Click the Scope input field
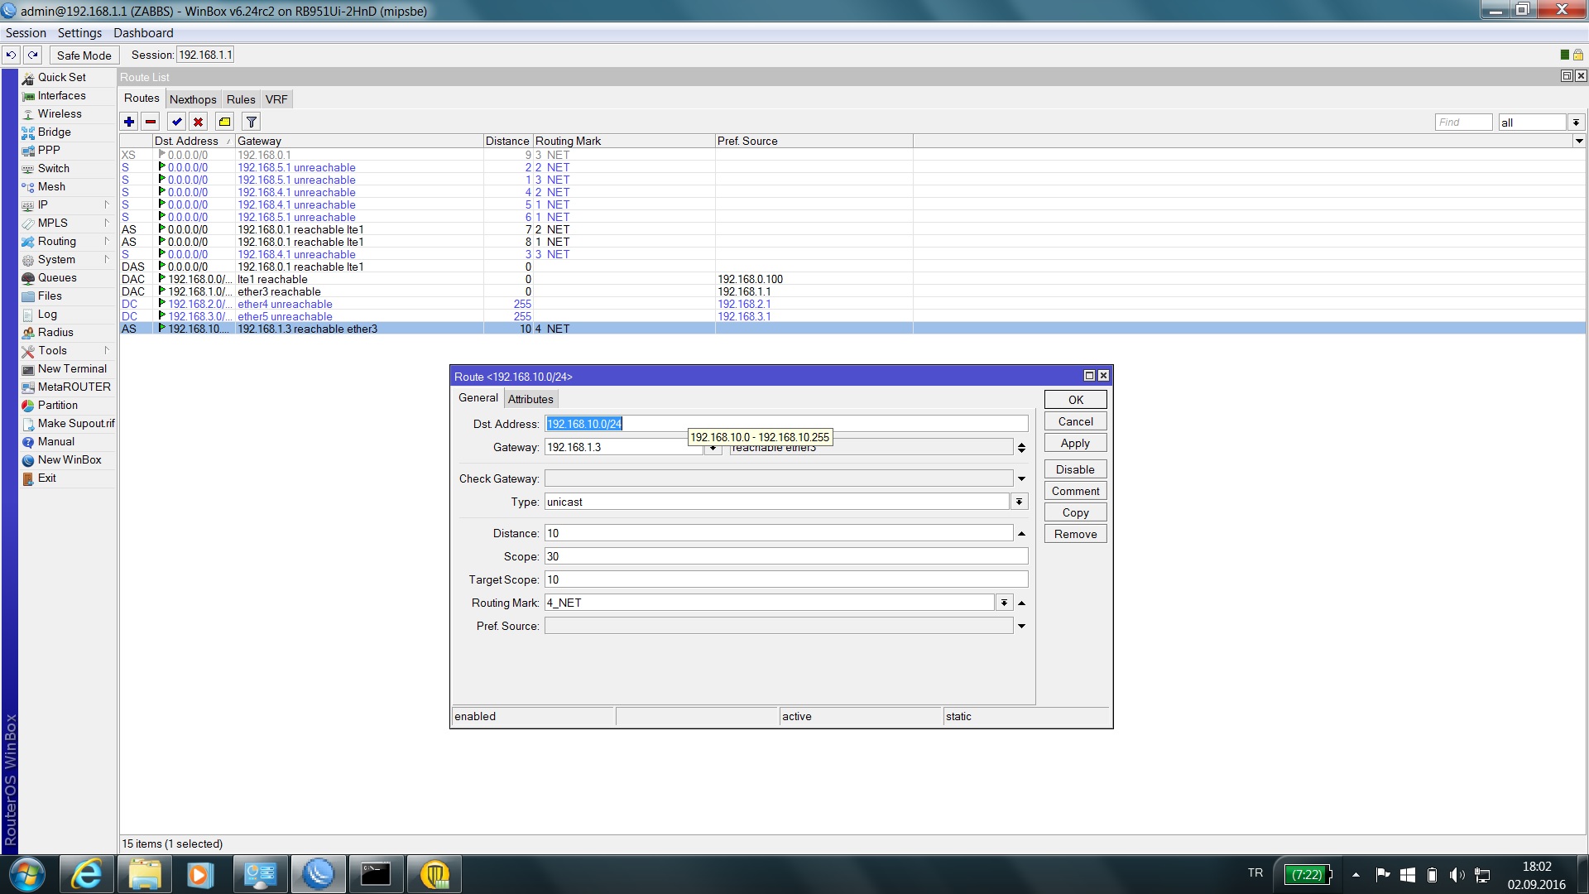Image resolution: width=1589 pixels, height=894 pixels. click(786, 556)
